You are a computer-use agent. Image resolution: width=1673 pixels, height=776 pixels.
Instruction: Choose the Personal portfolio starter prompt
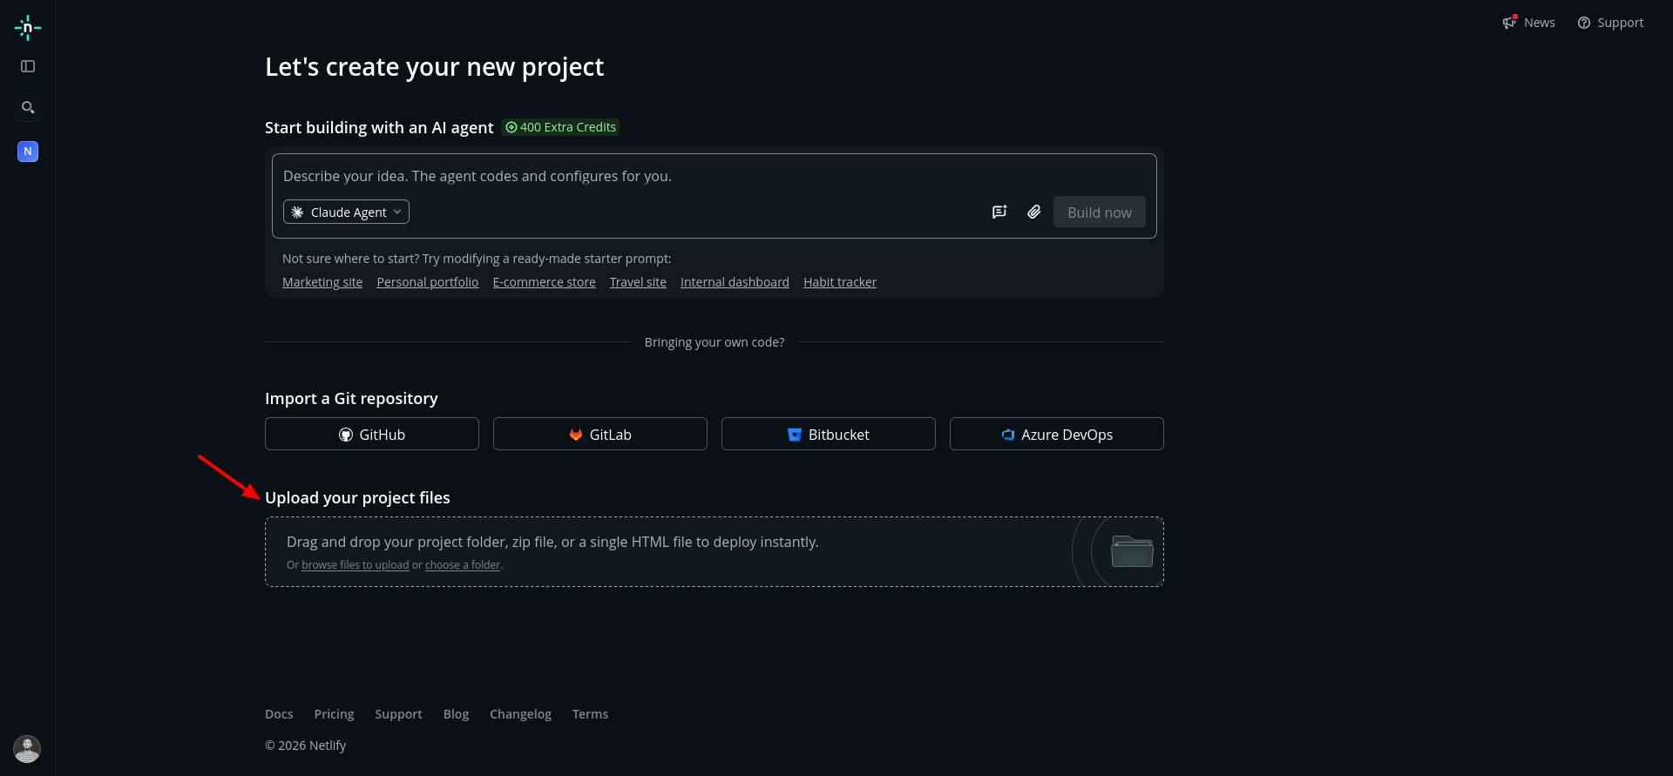pos(428,282)
